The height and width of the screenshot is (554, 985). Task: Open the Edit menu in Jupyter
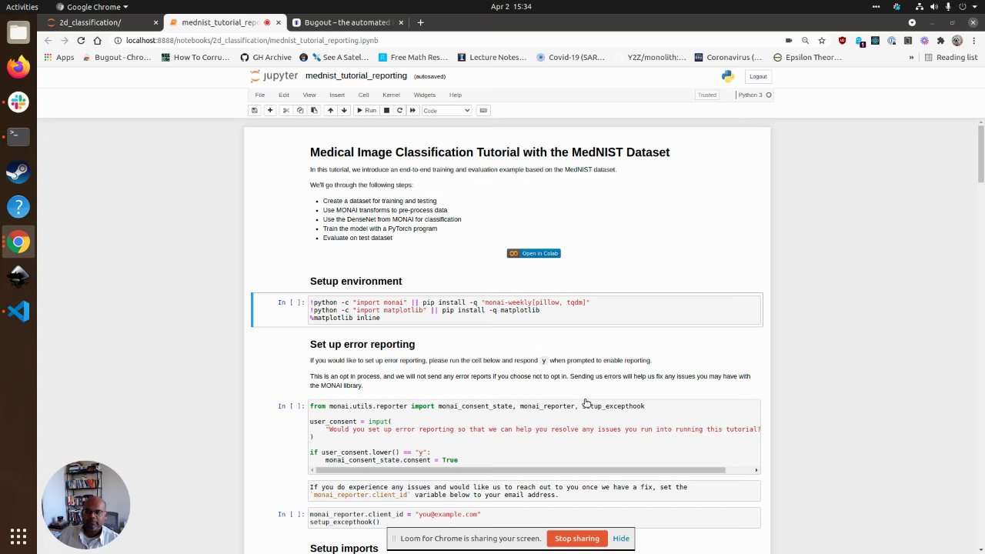point(284,95)
